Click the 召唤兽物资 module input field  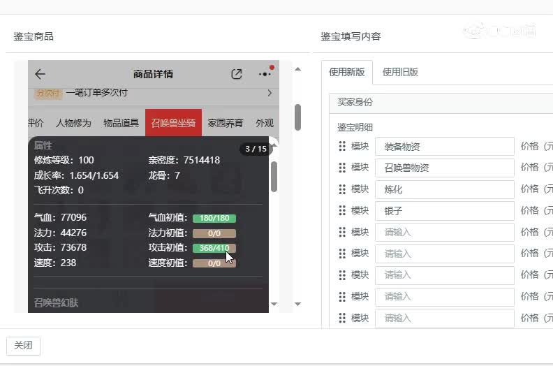pos(444,168)
